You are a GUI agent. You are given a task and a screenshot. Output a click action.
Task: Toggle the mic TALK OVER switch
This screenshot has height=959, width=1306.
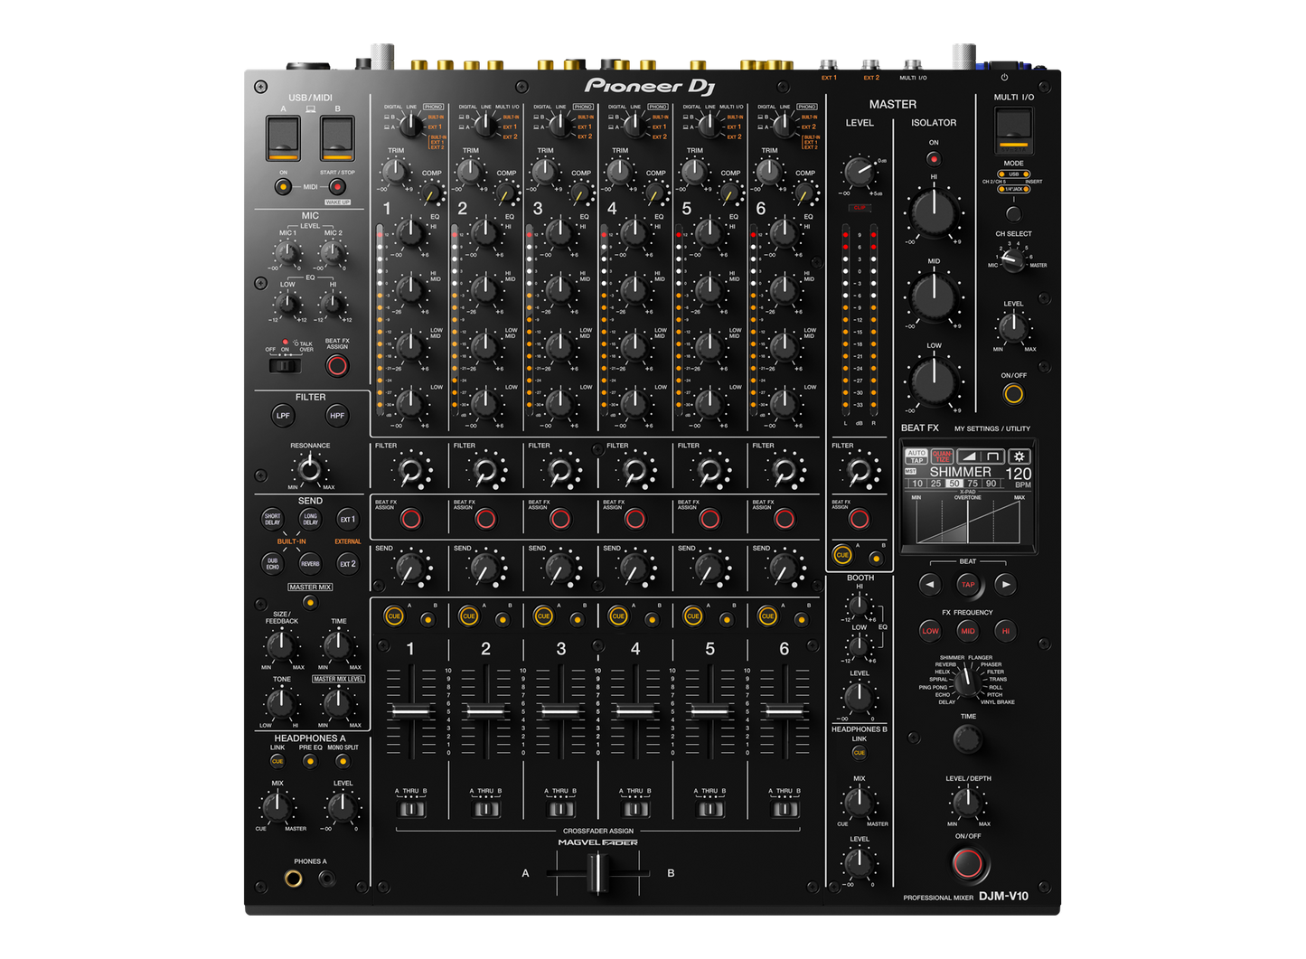(285, 365)
